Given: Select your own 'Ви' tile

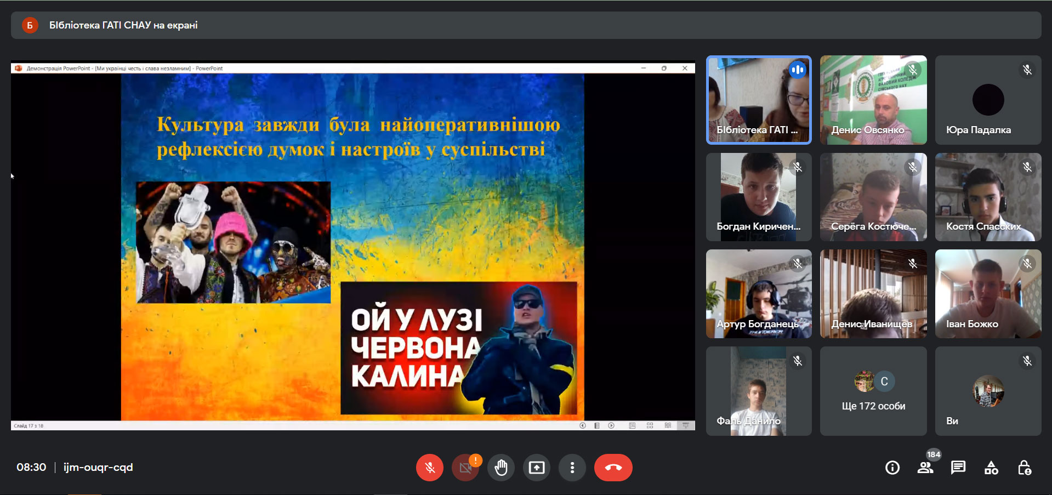Looking at the screenshot, I should coord(988,391).
